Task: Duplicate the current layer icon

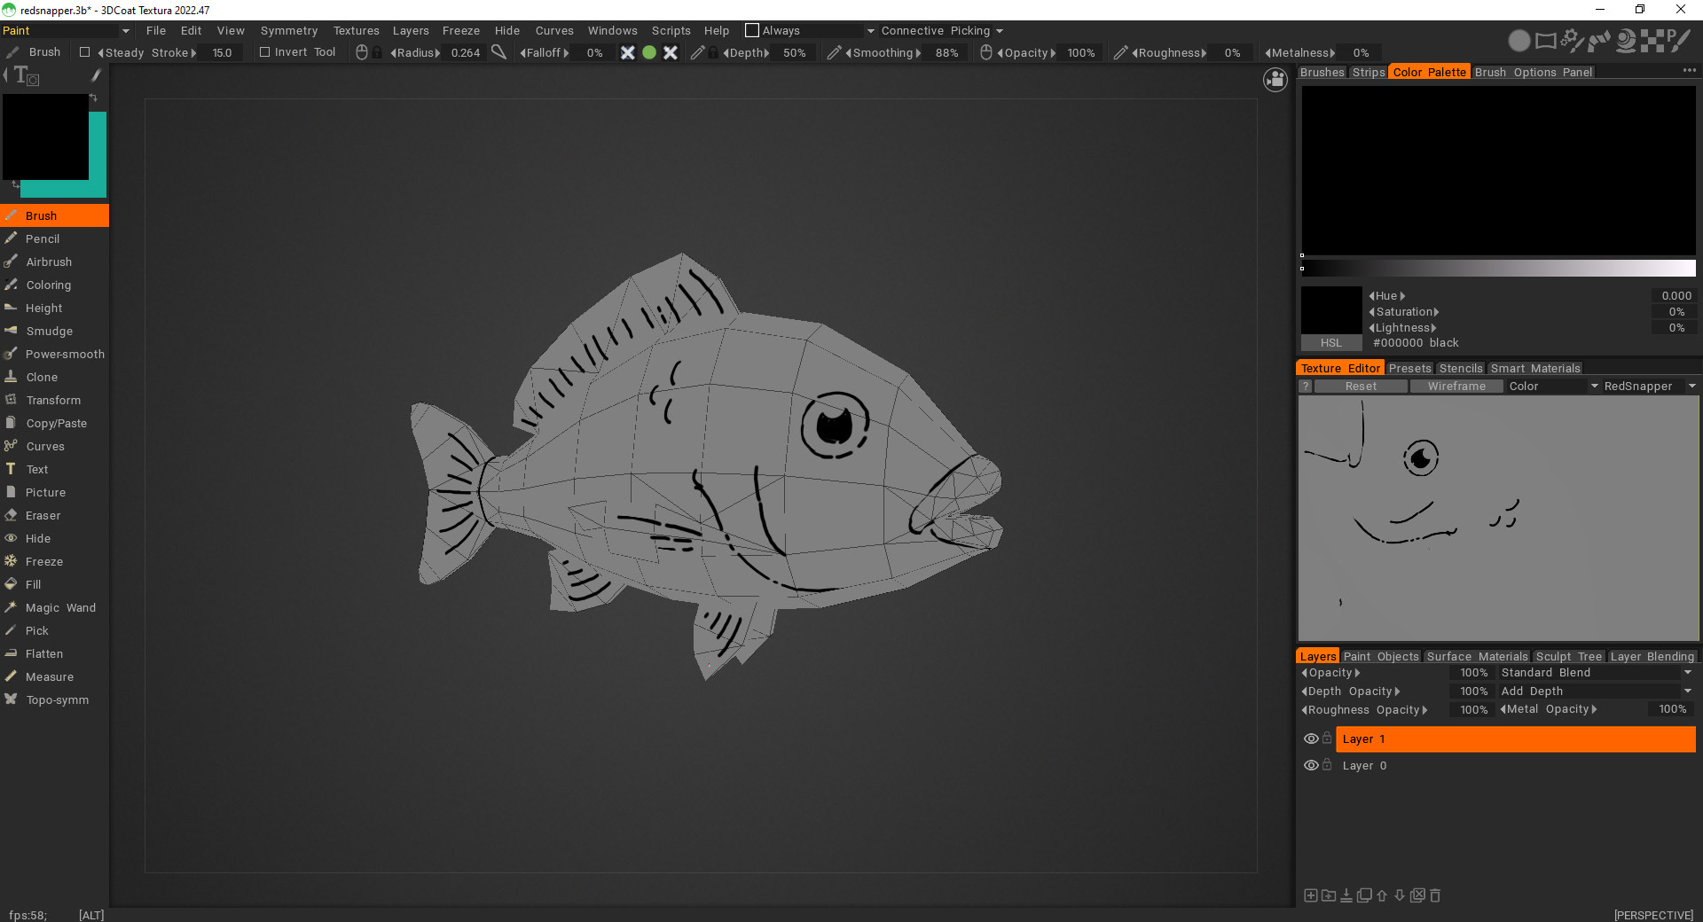Action: pyautogui.click(x=1364, y=895)
